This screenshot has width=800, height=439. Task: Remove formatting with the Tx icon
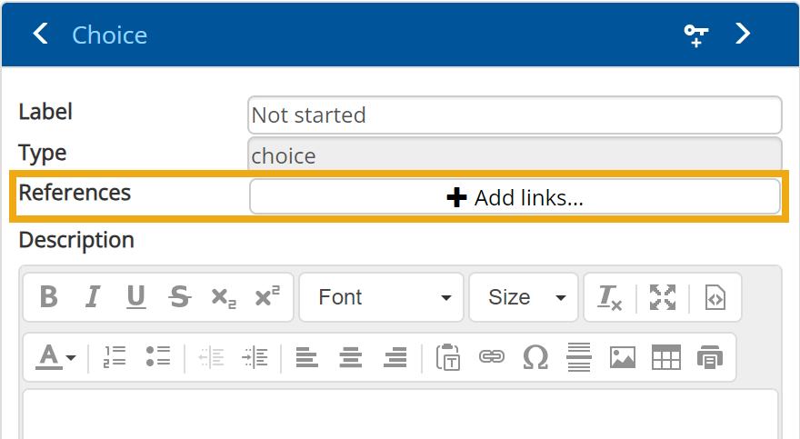pyautogui.click(x=609, y=297)
